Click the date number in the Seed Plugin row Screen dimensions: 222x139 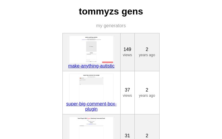coord(147,136)
